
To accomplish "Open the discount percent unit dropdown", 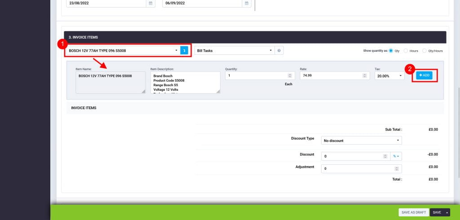I will pyautogui.click(x=396, y=156).
